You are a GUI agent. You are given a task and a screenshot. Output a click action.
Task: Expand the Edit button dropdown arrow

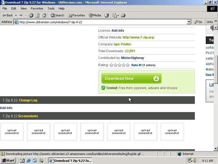118,15
